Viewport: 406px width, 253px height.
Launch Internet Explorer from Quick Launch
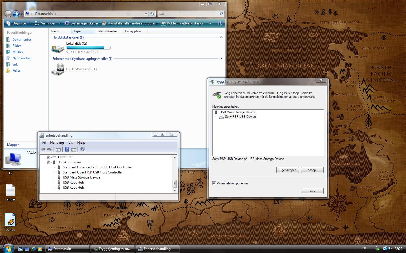[x=34, y=249]
